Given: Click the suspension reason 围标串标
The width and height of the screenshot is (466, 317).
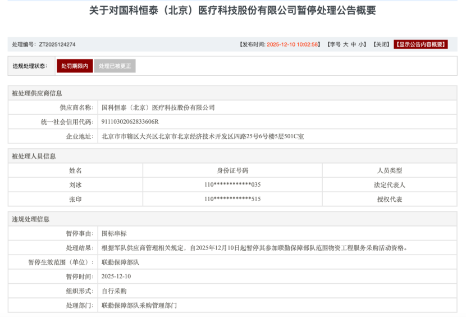Looking at the screenshot, I should [x=114, y=233].
